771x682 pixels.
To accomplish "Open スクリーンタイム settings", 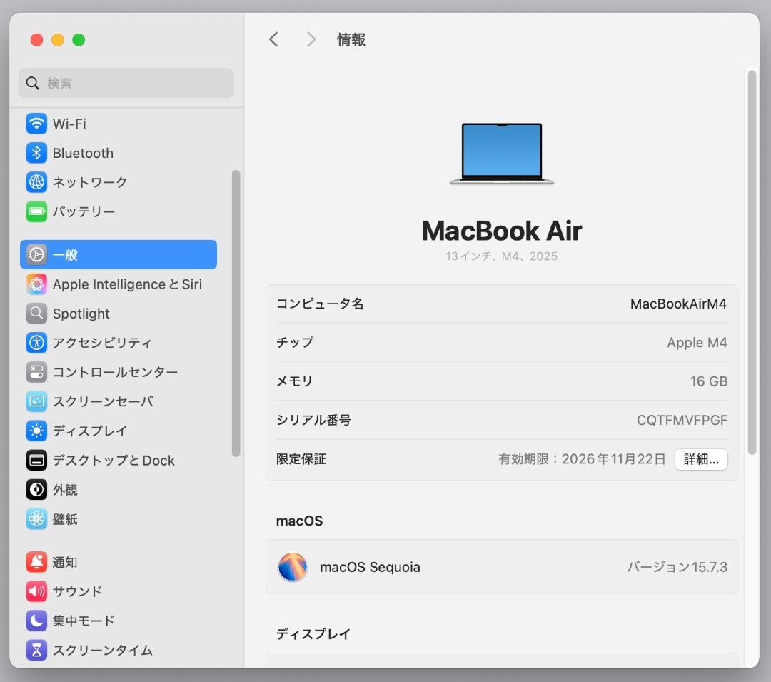I will coord(36,650).
